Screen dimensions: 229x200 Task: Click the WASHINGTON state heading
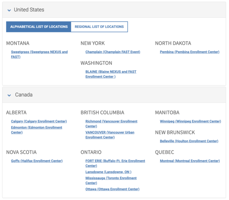(97, 63)
